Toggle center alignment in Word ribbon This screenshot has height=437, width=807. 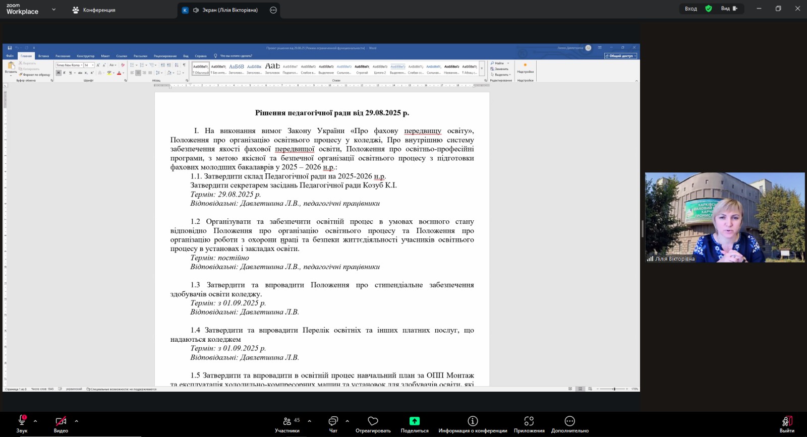pyautogui.click(x=138, y=73)
